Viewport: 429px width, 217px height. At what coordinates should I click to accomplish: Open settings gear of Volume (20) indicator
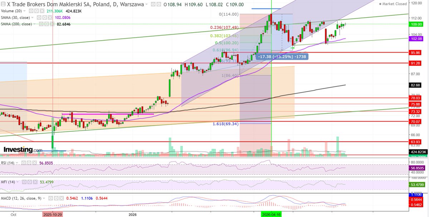tap(37, 11)
